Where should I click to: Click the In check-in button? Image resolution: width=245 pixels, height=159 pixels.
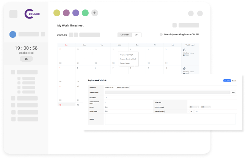click(x=26, y=59)
